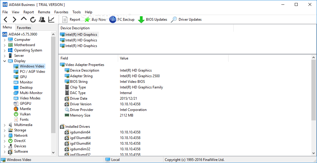Expand the Storage tree node
317x163 pixels.
coord(5,130)
